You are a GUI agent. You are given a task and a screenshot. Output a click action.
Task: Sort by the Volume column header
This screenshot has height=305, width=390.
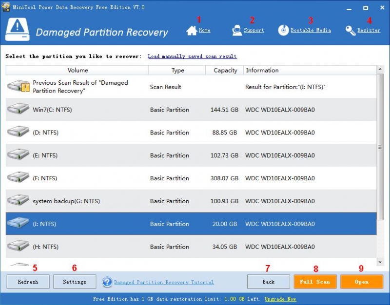(77, 70)
